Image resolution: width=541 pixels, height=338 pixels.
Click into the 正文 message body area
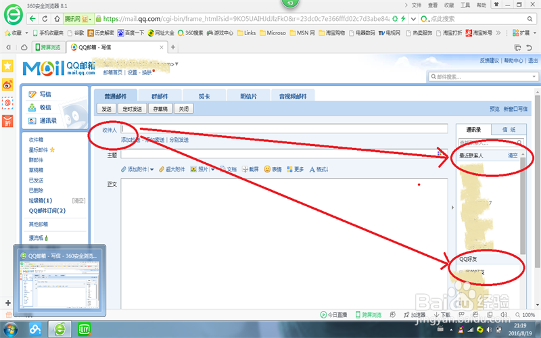284,243
